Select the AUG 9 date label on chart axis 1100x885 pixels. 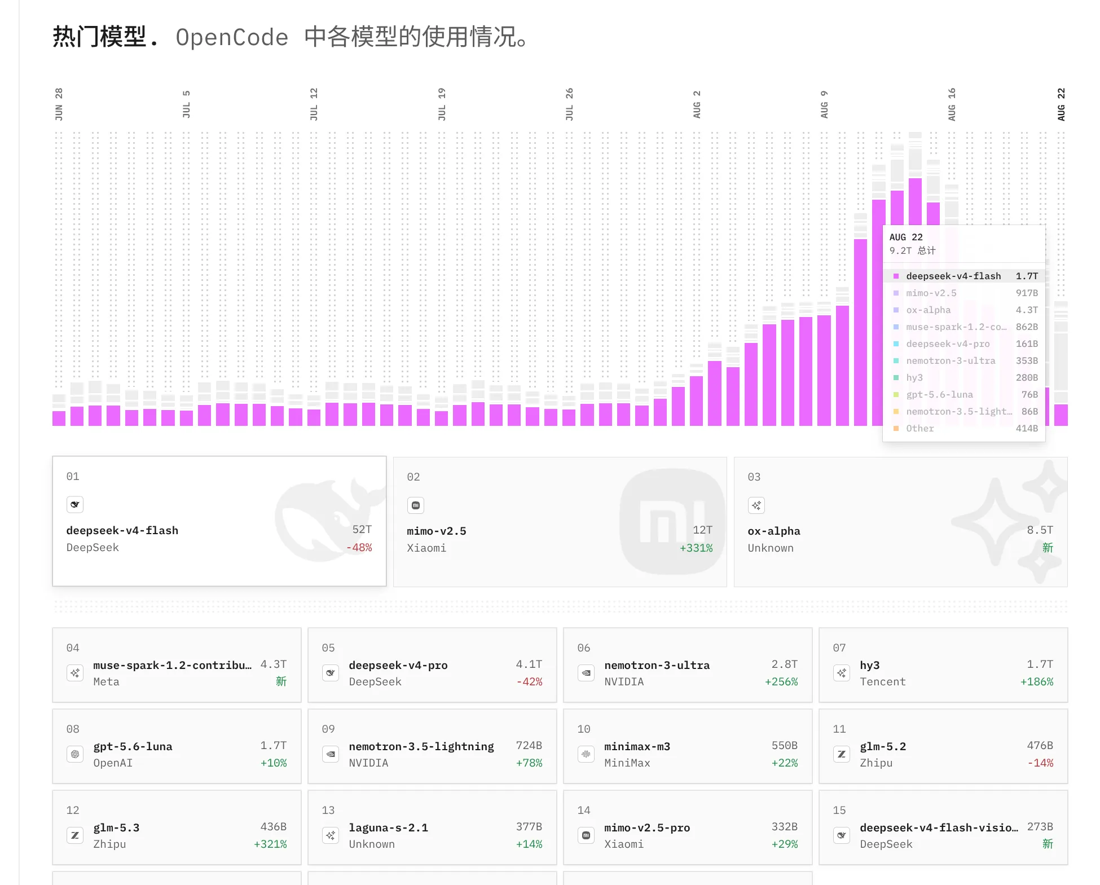pos(824,104)
